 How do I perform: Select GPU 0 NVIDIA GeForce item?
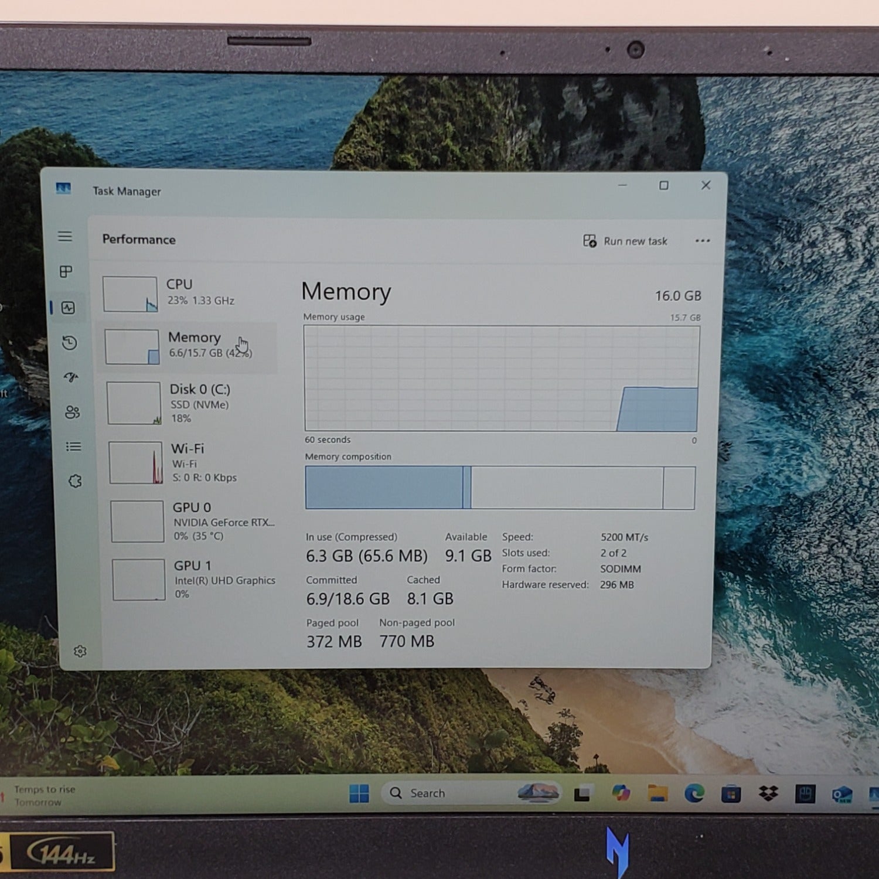click(193, 521)
